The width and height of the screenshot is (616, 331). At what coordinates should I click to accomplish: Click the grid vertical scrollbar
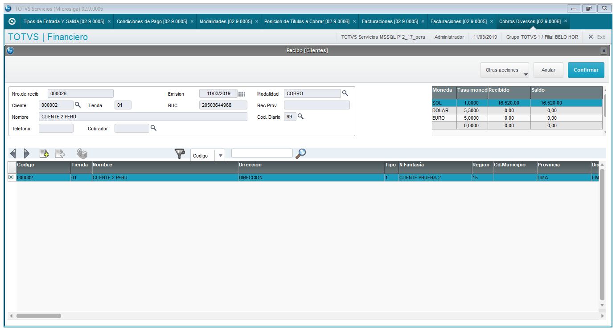pyautogui.click(x=602, y=234)
